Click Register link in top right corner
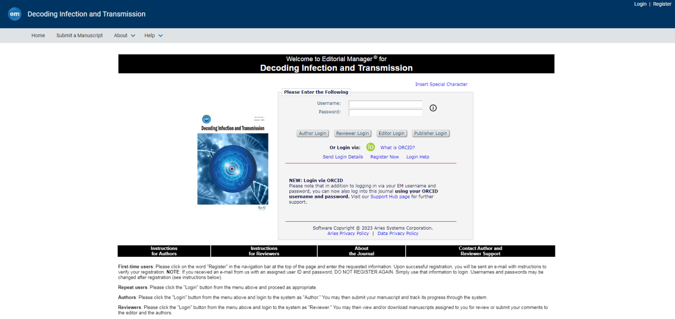This screenshot has width=675, height=319. point(662,4)
